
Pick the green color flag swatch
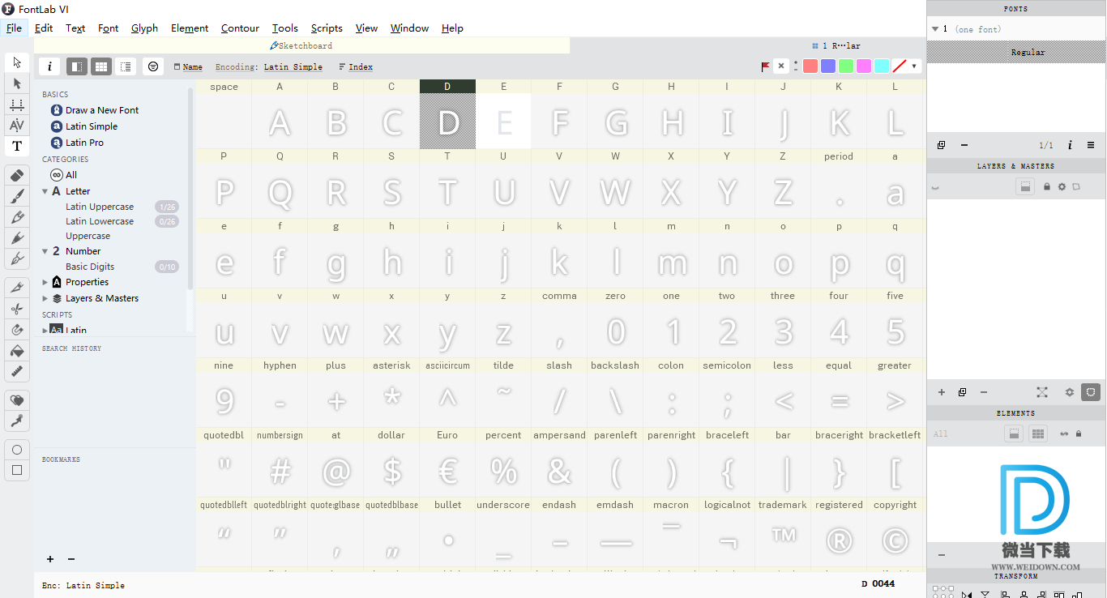point(846,66)
